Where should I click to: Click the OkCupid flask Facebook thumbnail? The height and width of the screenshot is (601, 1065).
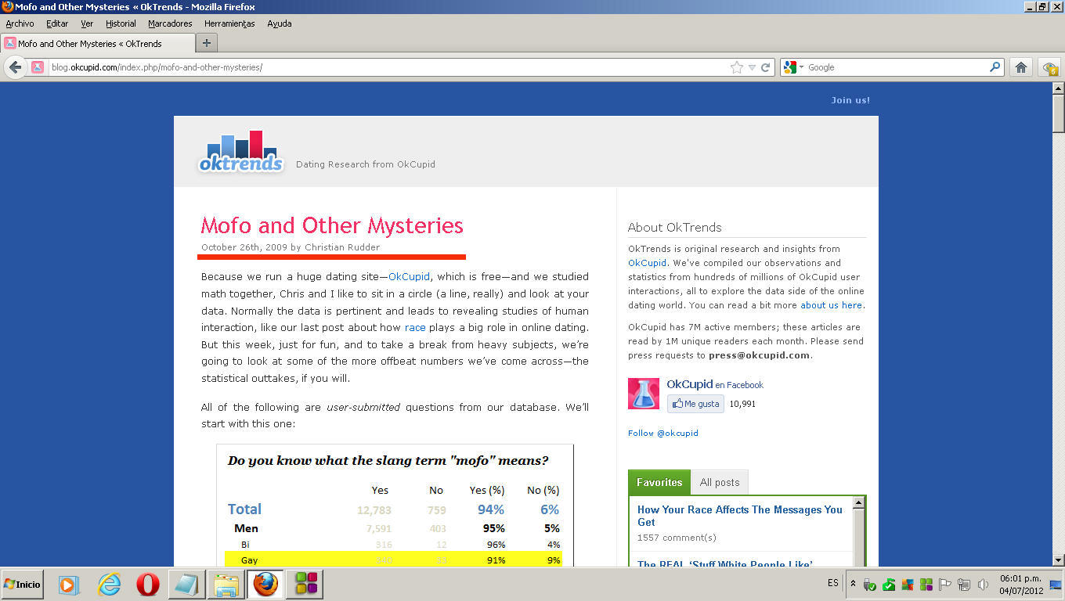tap(644, 394)
